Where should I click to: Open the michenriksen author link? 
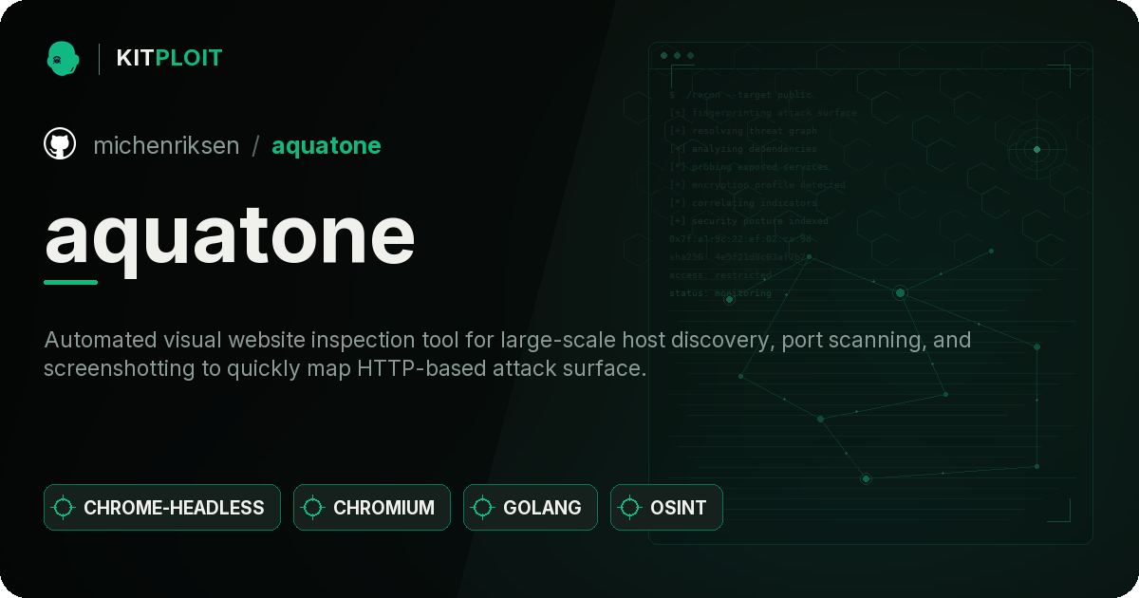point(166,145)
